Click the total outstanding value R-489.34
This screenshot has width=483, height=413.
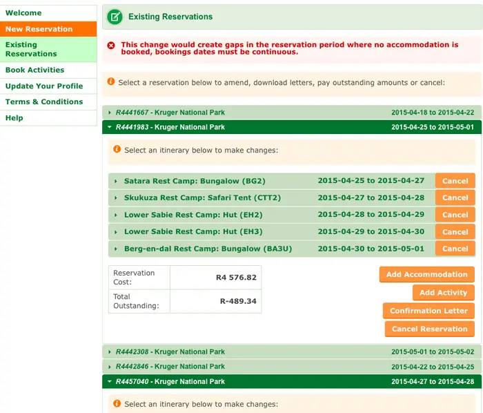pos(238,301)
